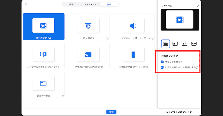Expand the dropdown arrow beside サウンドを共有
Screen dimensions: 223x116
coord(182,62)
